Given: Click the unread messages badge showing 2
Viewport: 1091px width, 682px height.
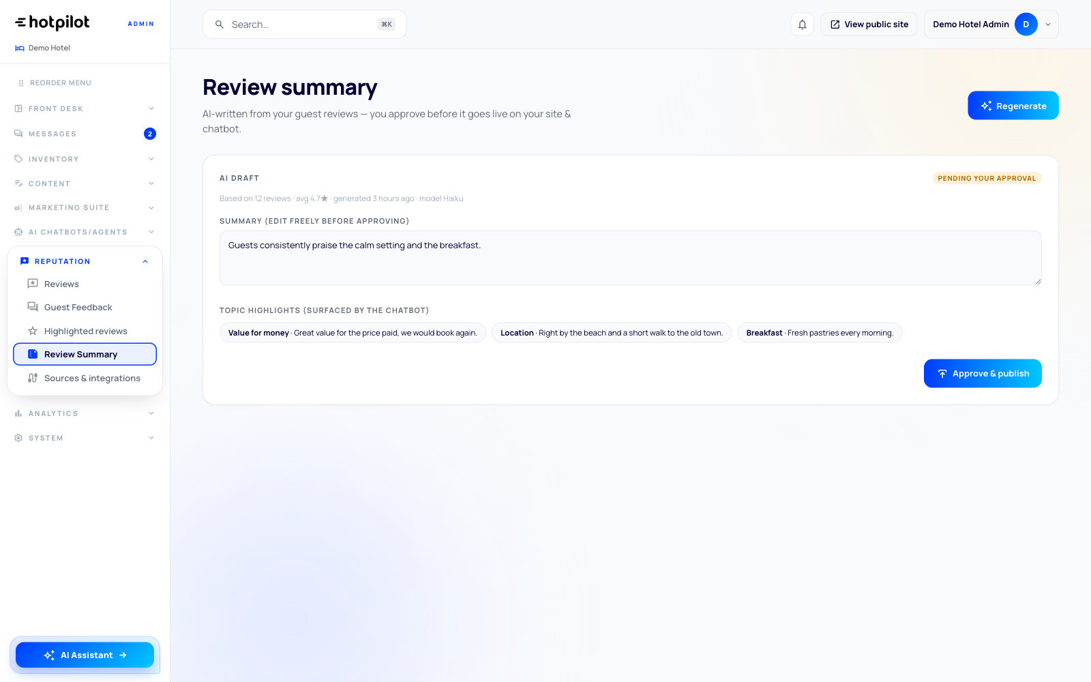Looking at the screenshot, I should point(150,134).
